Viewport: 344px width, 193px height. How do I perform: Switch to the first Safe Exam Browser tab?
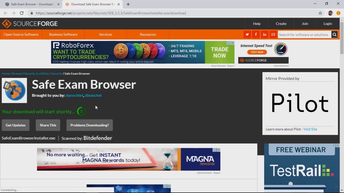click(32, 4)
